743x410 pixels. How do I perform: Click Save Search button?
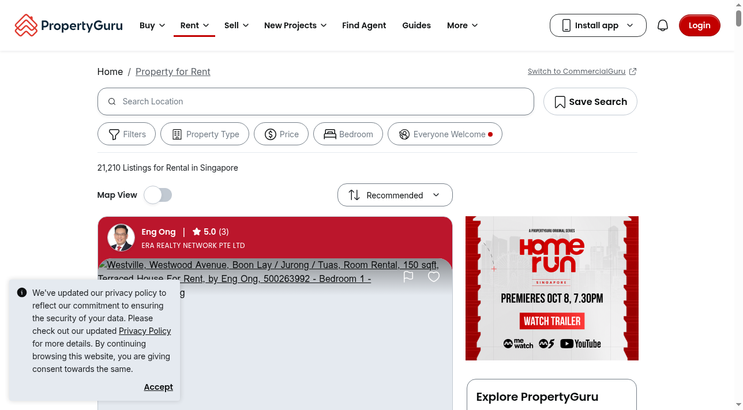[590, 101]
